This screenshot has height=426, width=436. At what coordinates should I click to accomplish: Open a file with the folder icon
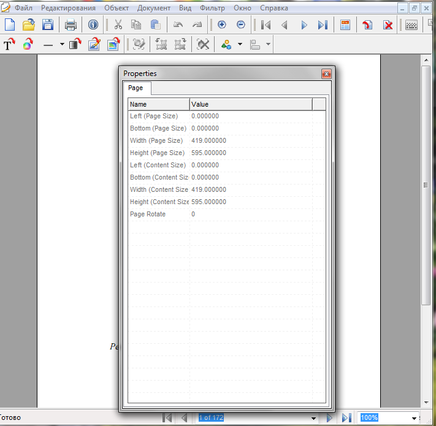coord(28,25)
